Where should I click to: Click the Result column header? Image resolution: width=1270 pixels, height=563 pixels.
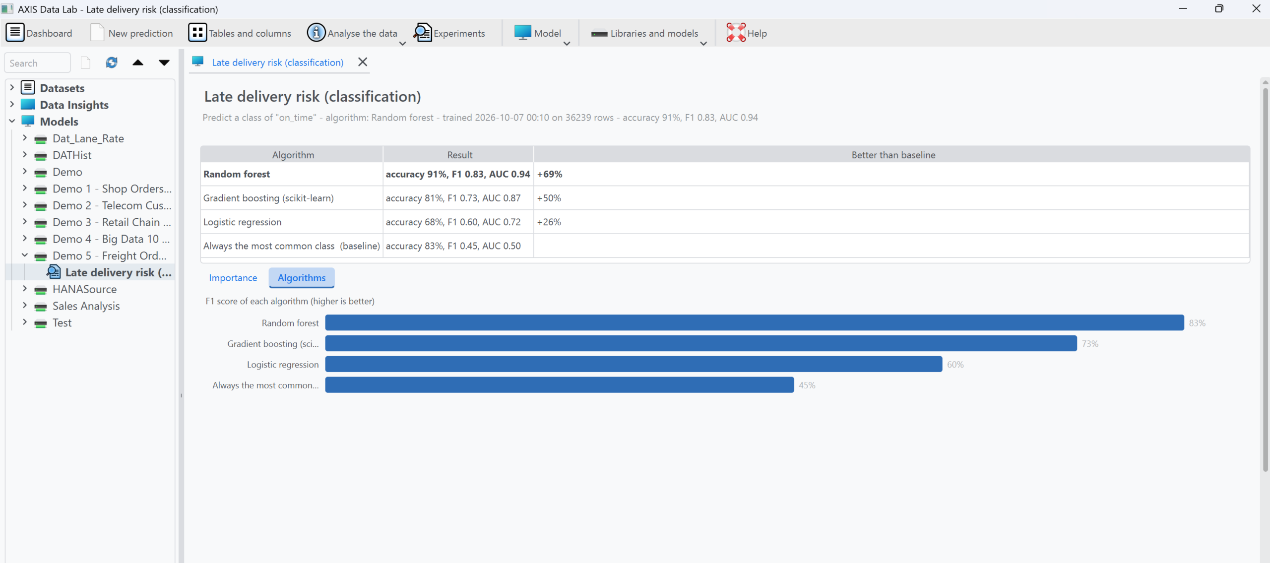[x=459, y=155]
